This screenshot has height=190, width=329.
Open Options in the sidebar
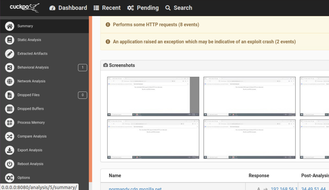click(24, 178)
